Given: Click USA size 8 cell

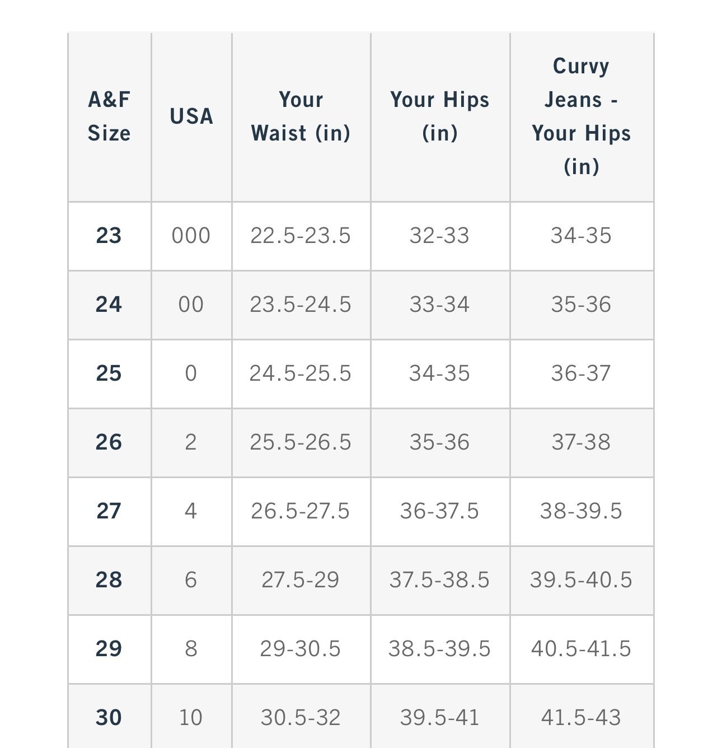Looking at the screenshot, I should [191, 649].
